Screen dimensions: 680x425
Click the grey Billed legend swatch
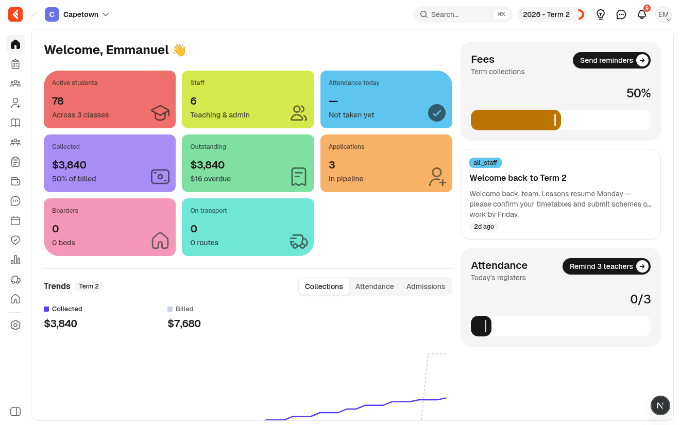(170, 309)
